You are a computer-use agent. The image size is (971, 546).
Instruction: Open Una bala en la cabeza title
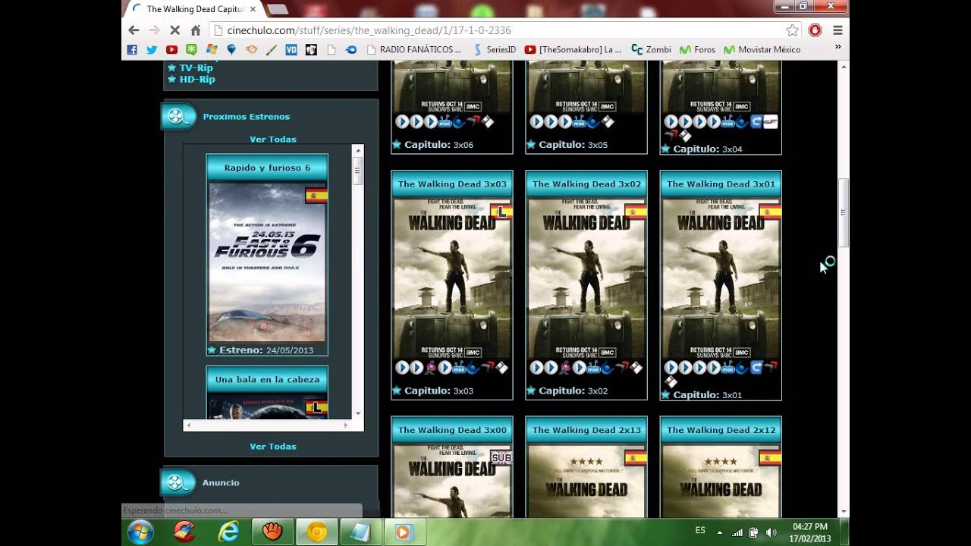(267, 379)
